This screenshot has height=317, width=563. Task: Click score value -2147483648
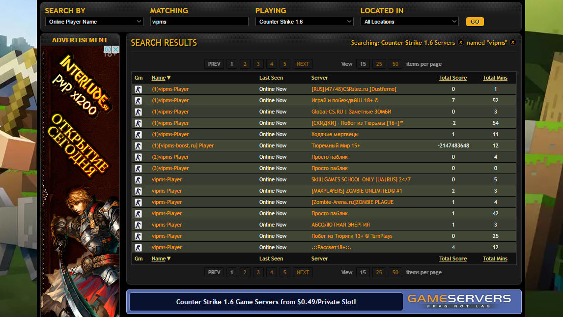point(453,145)
